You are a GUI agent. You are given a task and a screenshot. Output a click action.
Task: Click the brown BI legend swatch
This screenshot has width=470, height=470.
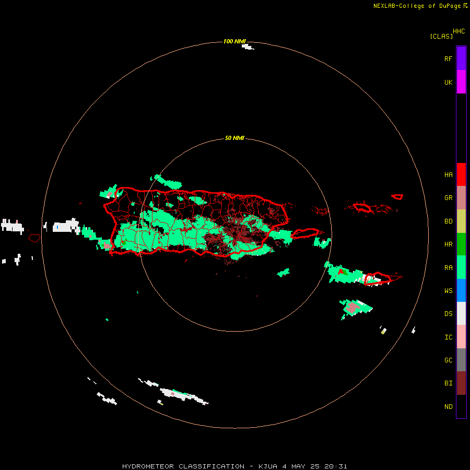coord(461,383)
